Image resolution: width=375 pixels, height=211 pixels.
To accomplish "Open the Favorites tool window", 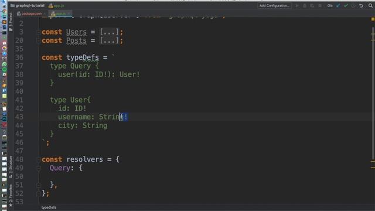I will click(11, 196).
